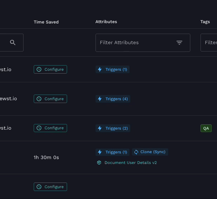Click the cube icon beside Document User Details v2
Screen dimensions: 217x199
point(99,163)
